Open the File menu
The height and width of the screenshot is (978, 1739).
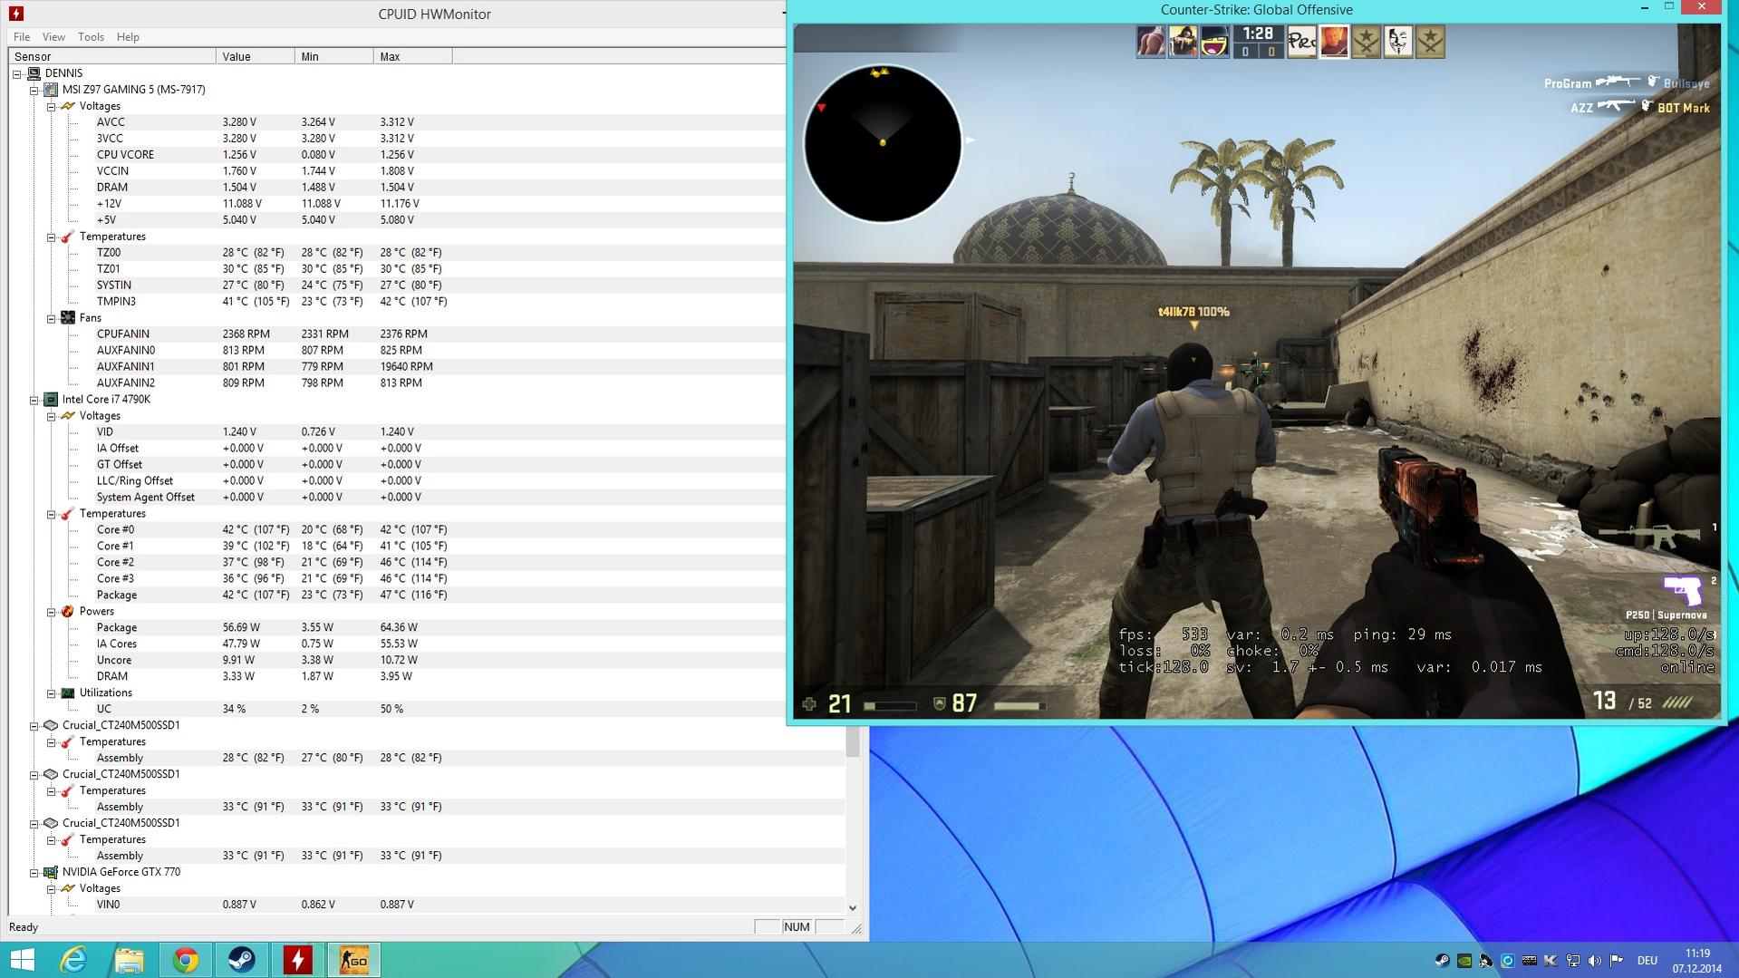pyautogui.click(x=22, y=37)
